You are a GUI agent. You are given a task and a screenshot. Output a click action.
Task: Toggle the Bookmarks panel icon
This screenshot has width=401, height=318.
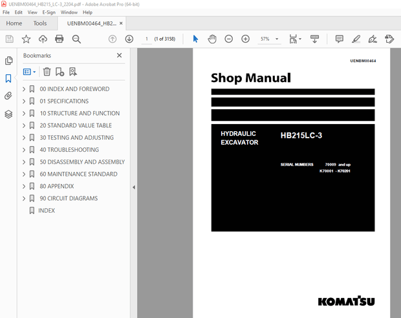(x=8, y=78)
